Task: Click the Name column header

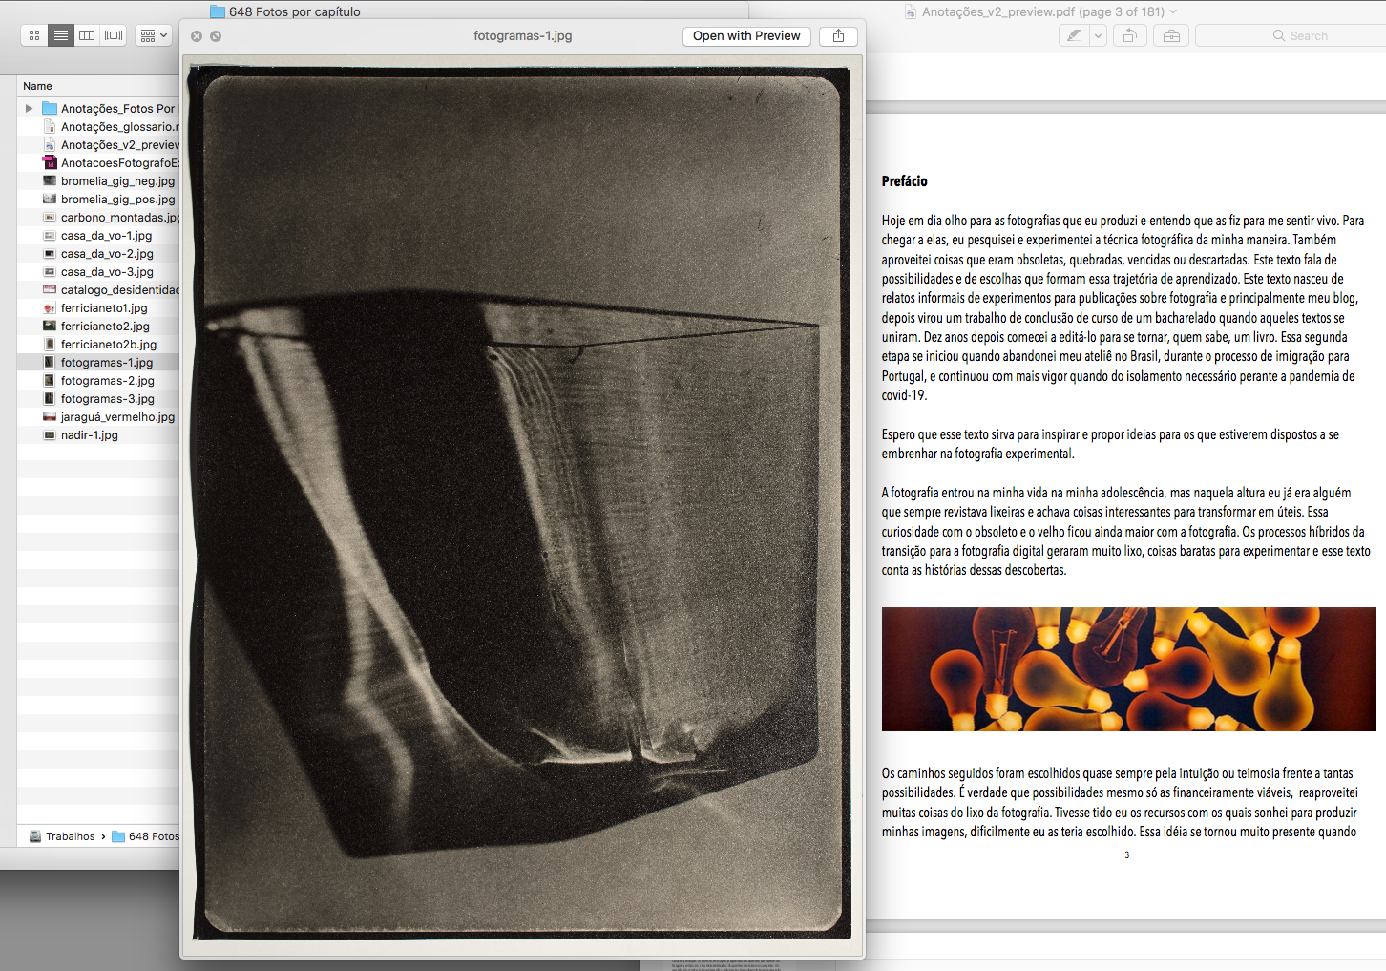Action: tap(38, 86)
